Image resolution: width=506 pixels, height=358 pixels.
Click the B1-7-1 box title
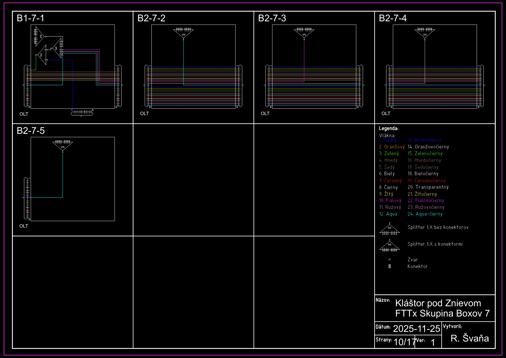[x=31, y=18]
